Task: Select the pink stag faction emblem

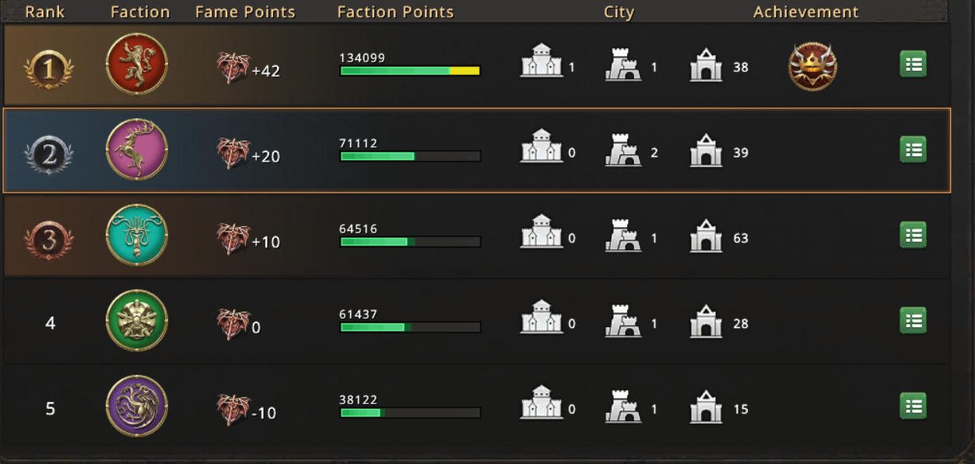Action: 137,149
